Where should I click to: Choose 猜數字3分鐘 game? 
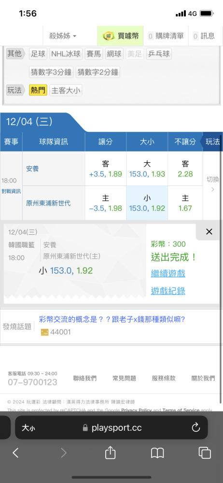click(x=51, y=72)
